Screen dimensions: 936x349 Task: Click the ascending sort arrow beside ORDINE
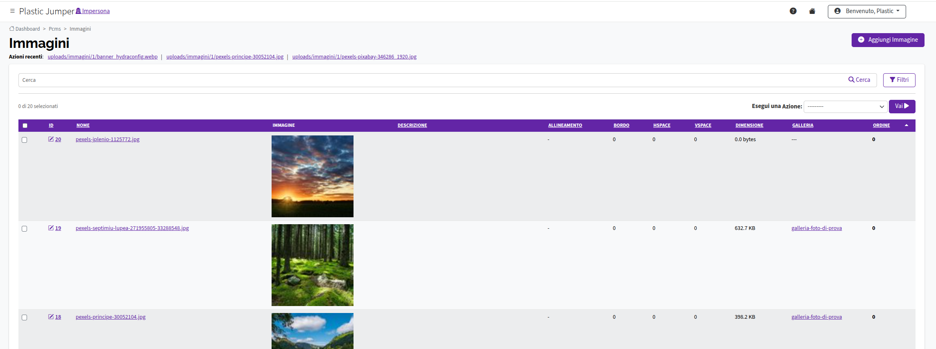click(907, 125)
